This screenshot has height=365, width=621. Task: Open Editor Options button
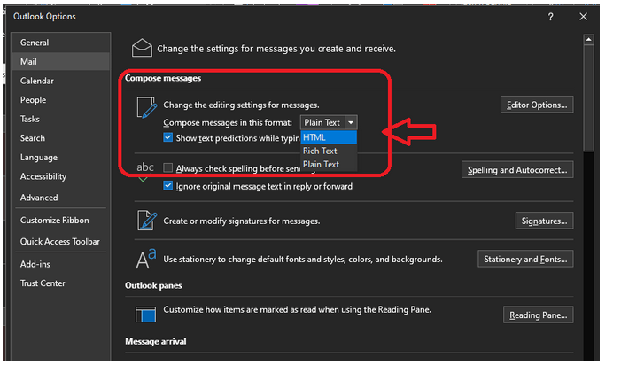pyautogui.click(x=537, y=105)
